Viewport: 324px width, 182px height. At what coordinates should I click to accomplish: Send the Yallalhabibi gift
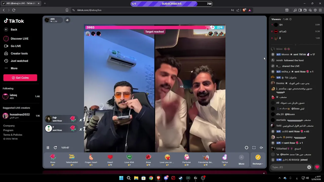point(72,160)
